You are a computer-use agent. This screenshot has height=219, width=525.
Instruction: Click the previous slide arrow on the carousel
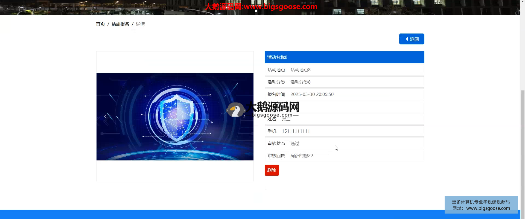(105, 116)
